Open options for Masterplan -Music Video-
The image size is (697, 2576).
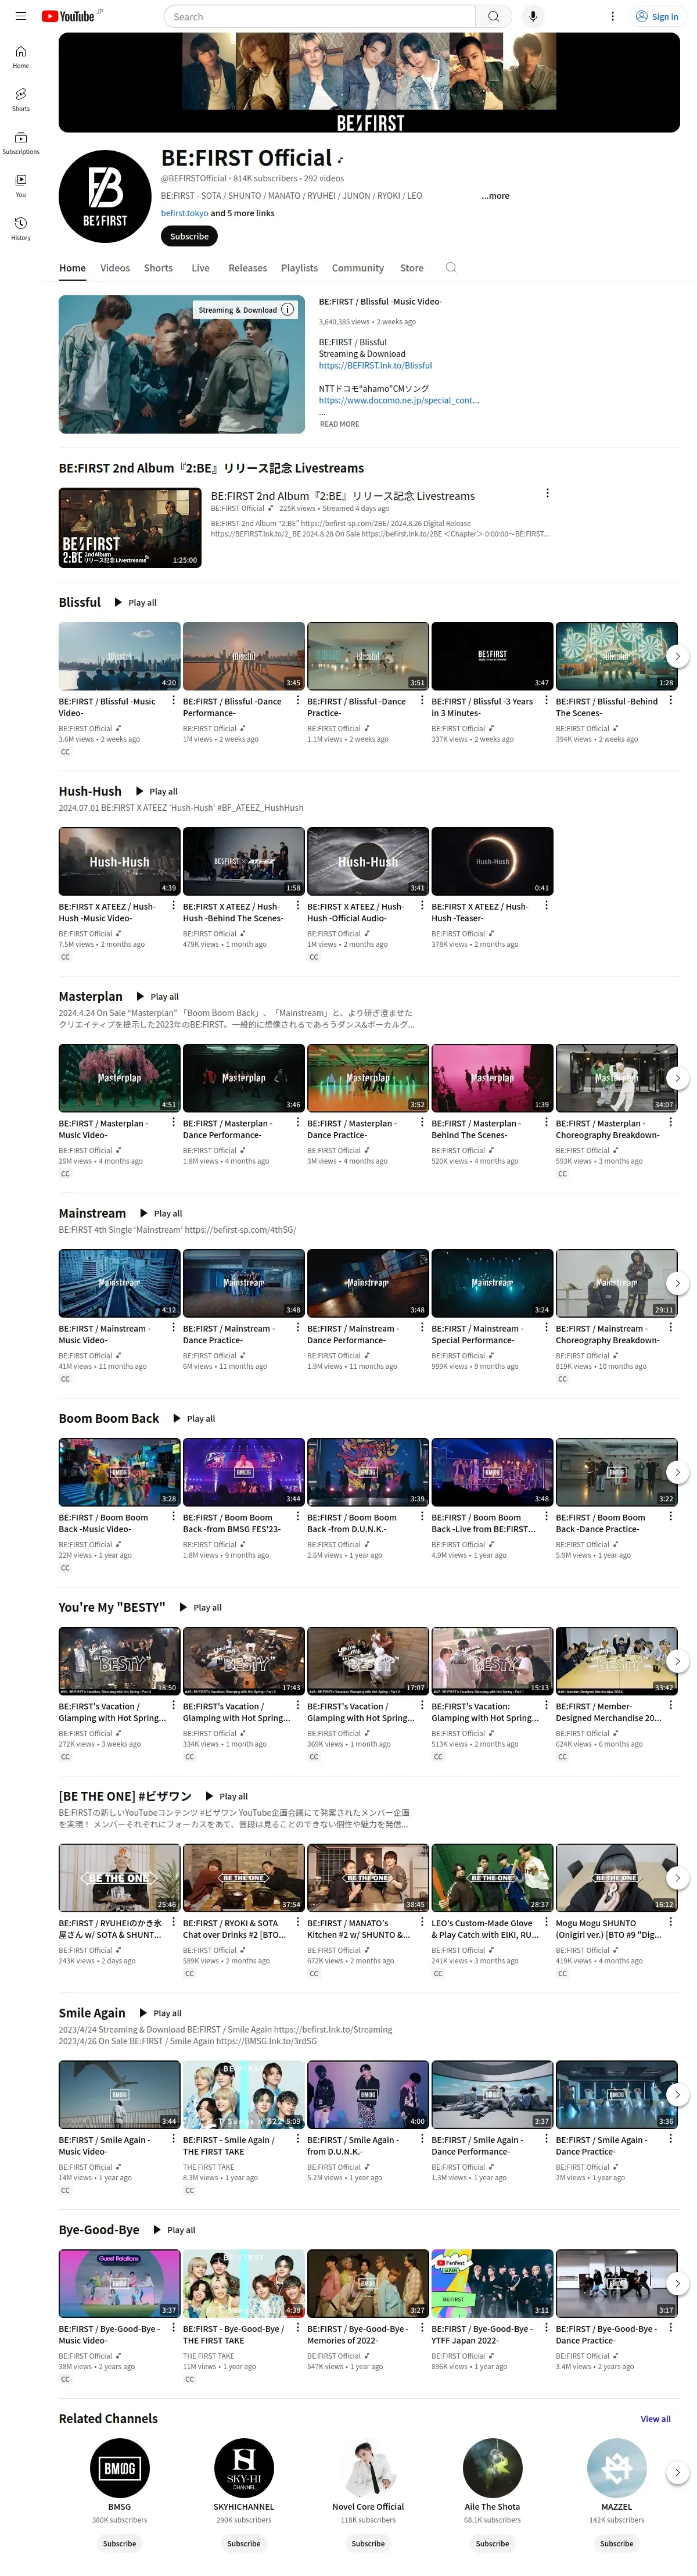point(174,1122)
